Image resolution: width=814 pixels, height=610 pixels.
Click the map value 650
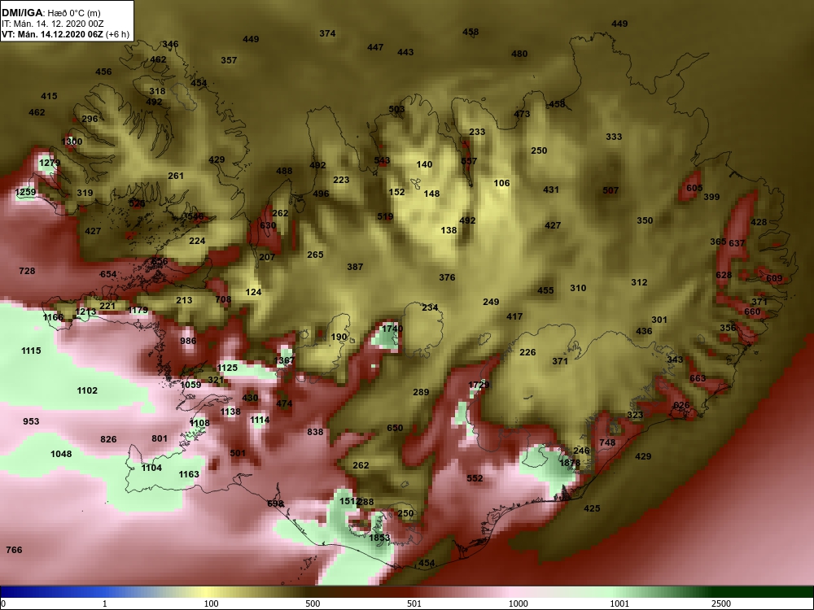tap(395, 428)
